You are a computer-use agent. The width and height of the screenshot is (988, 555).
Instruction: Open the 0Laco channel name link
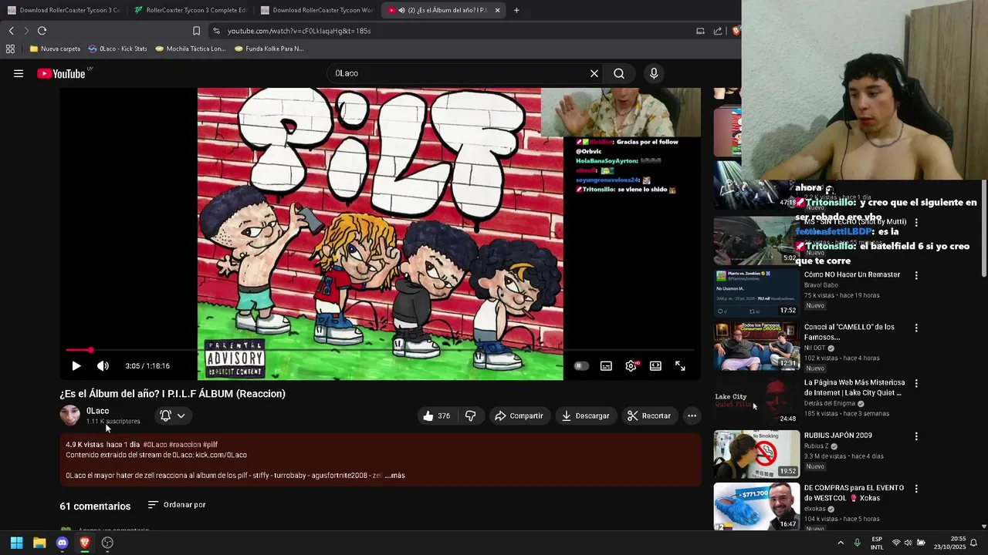[97, 411]
